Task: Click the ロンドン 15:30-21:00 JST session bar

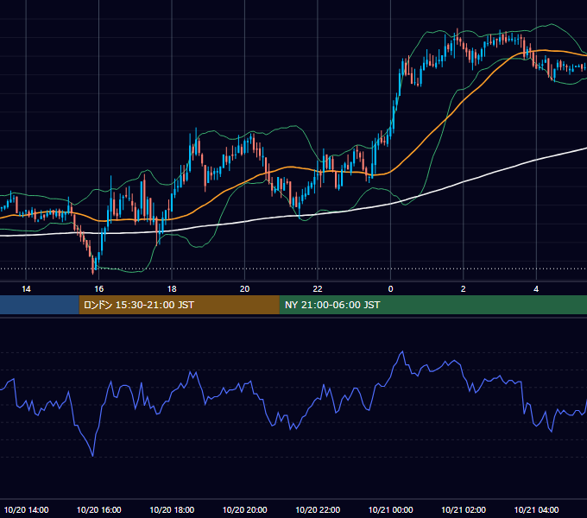Action: pyautogui.click(x=179, y=305)
